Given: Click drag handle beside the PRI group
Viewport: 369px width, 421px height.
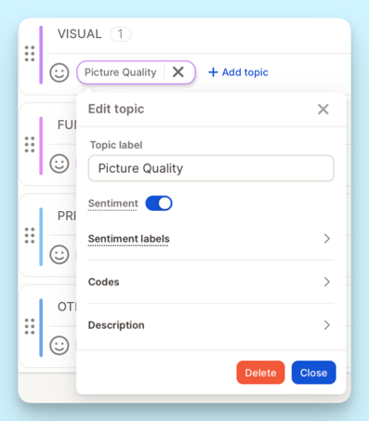Looking at the screenshot, I should pos(30,235).
